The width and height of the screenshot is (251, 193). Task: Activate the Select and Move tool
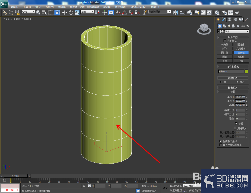tap(65, 12)
